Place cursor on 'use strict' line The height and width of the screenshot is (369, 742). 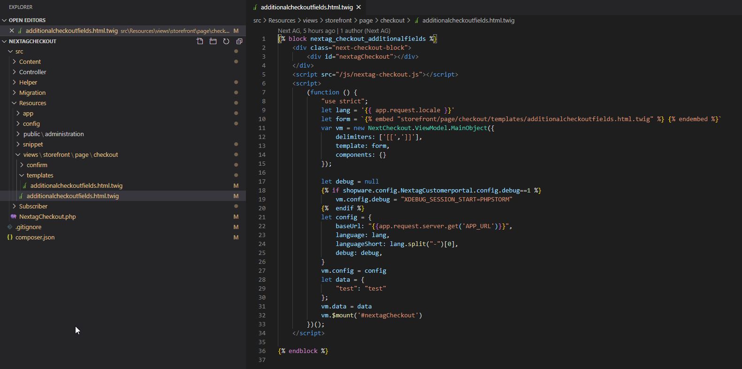coord(344,101)
